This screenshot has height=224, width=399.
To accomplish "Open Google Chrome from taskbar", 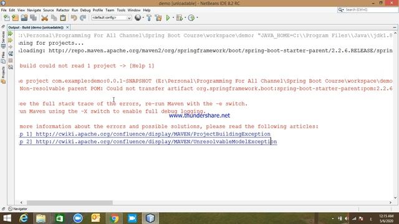I will click(x=114, y=218).
